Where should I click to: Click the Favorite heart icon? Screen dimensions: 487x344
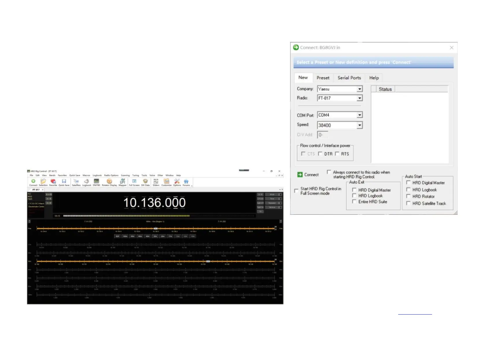tap(53, 182)
